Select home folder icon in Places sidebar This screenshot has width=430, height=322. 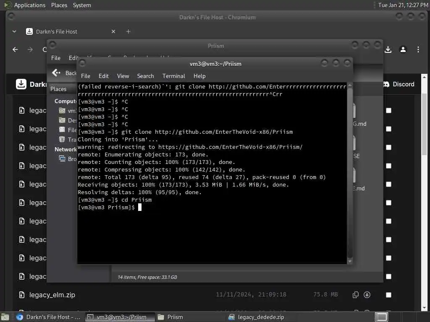62,111
